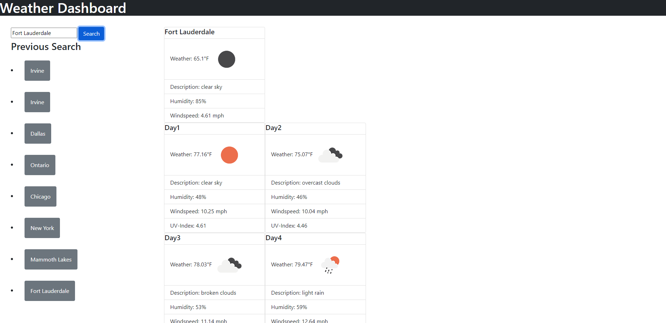Click the New York previous search entry
This screenshot has height=323, width=666.
point(42,228)
